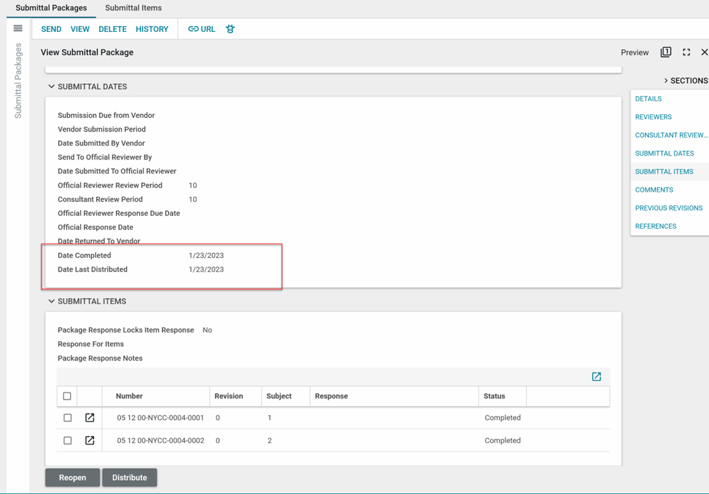Click the preview layout icon
This screenshot has height=494, width=709.
coord(666,53)
